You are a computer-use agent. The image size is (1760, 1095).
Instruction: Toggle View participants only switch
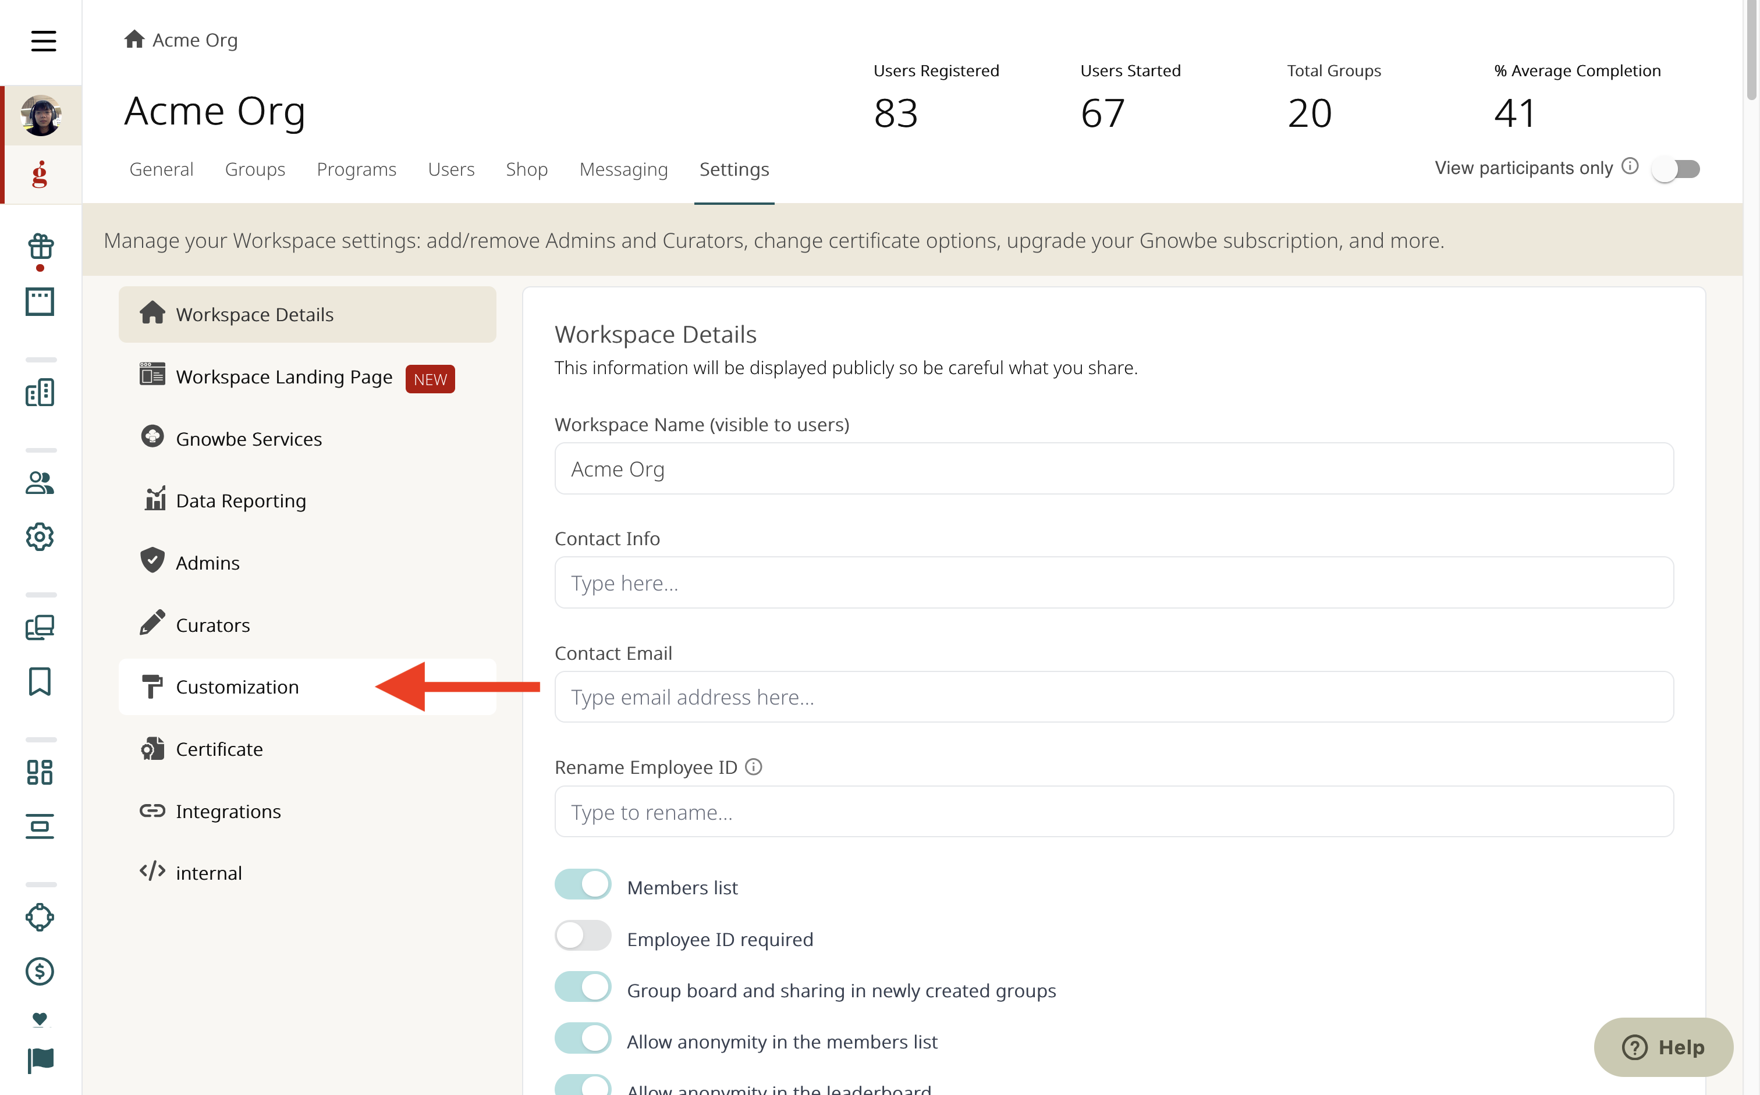coord(1675,169)
